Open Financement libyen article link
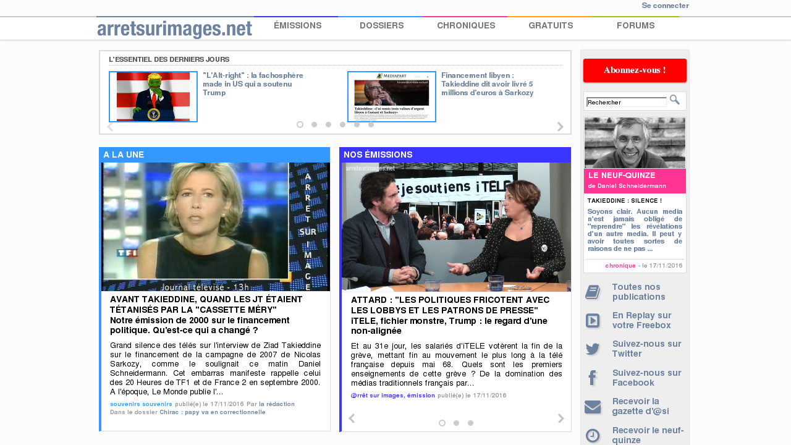Viewport: 791px width, 445px height. [488, 84]
